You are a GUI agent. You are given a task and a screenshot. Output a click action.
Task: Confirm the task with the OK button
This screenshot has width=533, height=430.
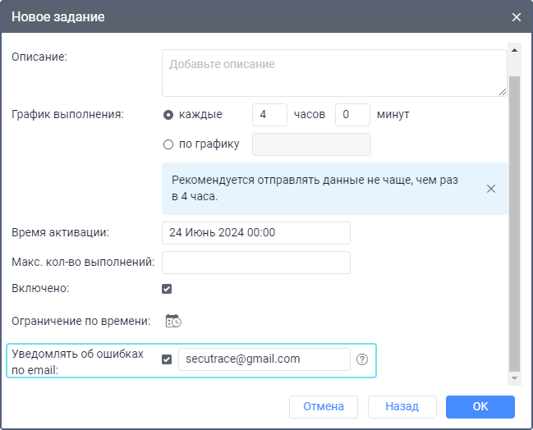[480, 406]
